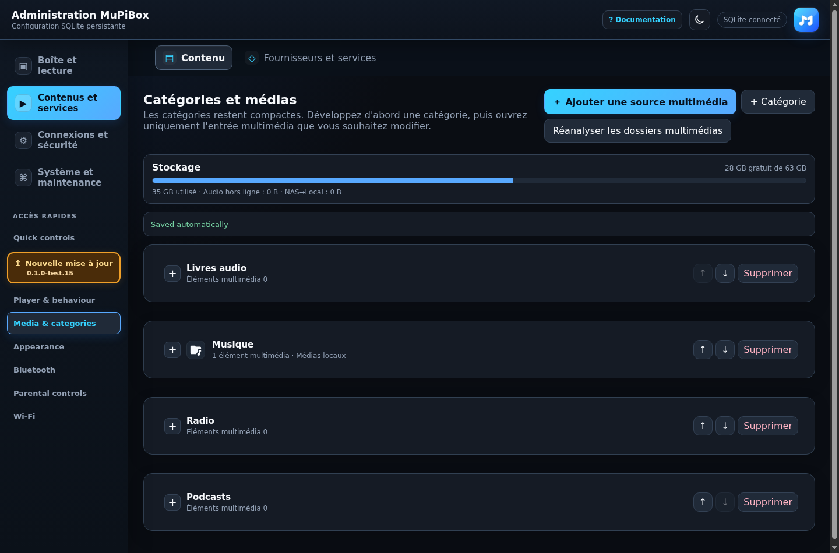Click the Musique folder music icon

coord(196,350)
